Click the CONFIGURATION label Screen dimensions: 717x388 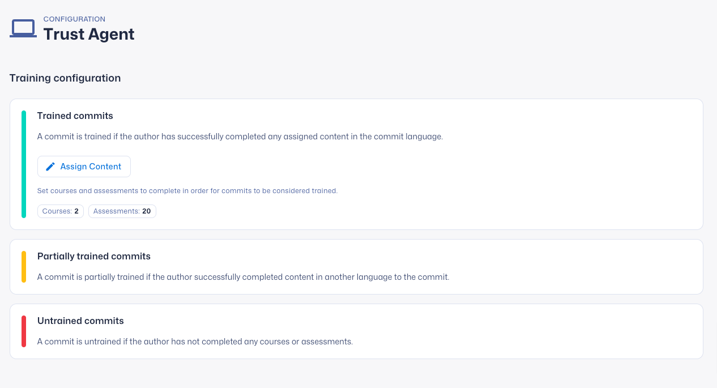click(x=74, y=19)
